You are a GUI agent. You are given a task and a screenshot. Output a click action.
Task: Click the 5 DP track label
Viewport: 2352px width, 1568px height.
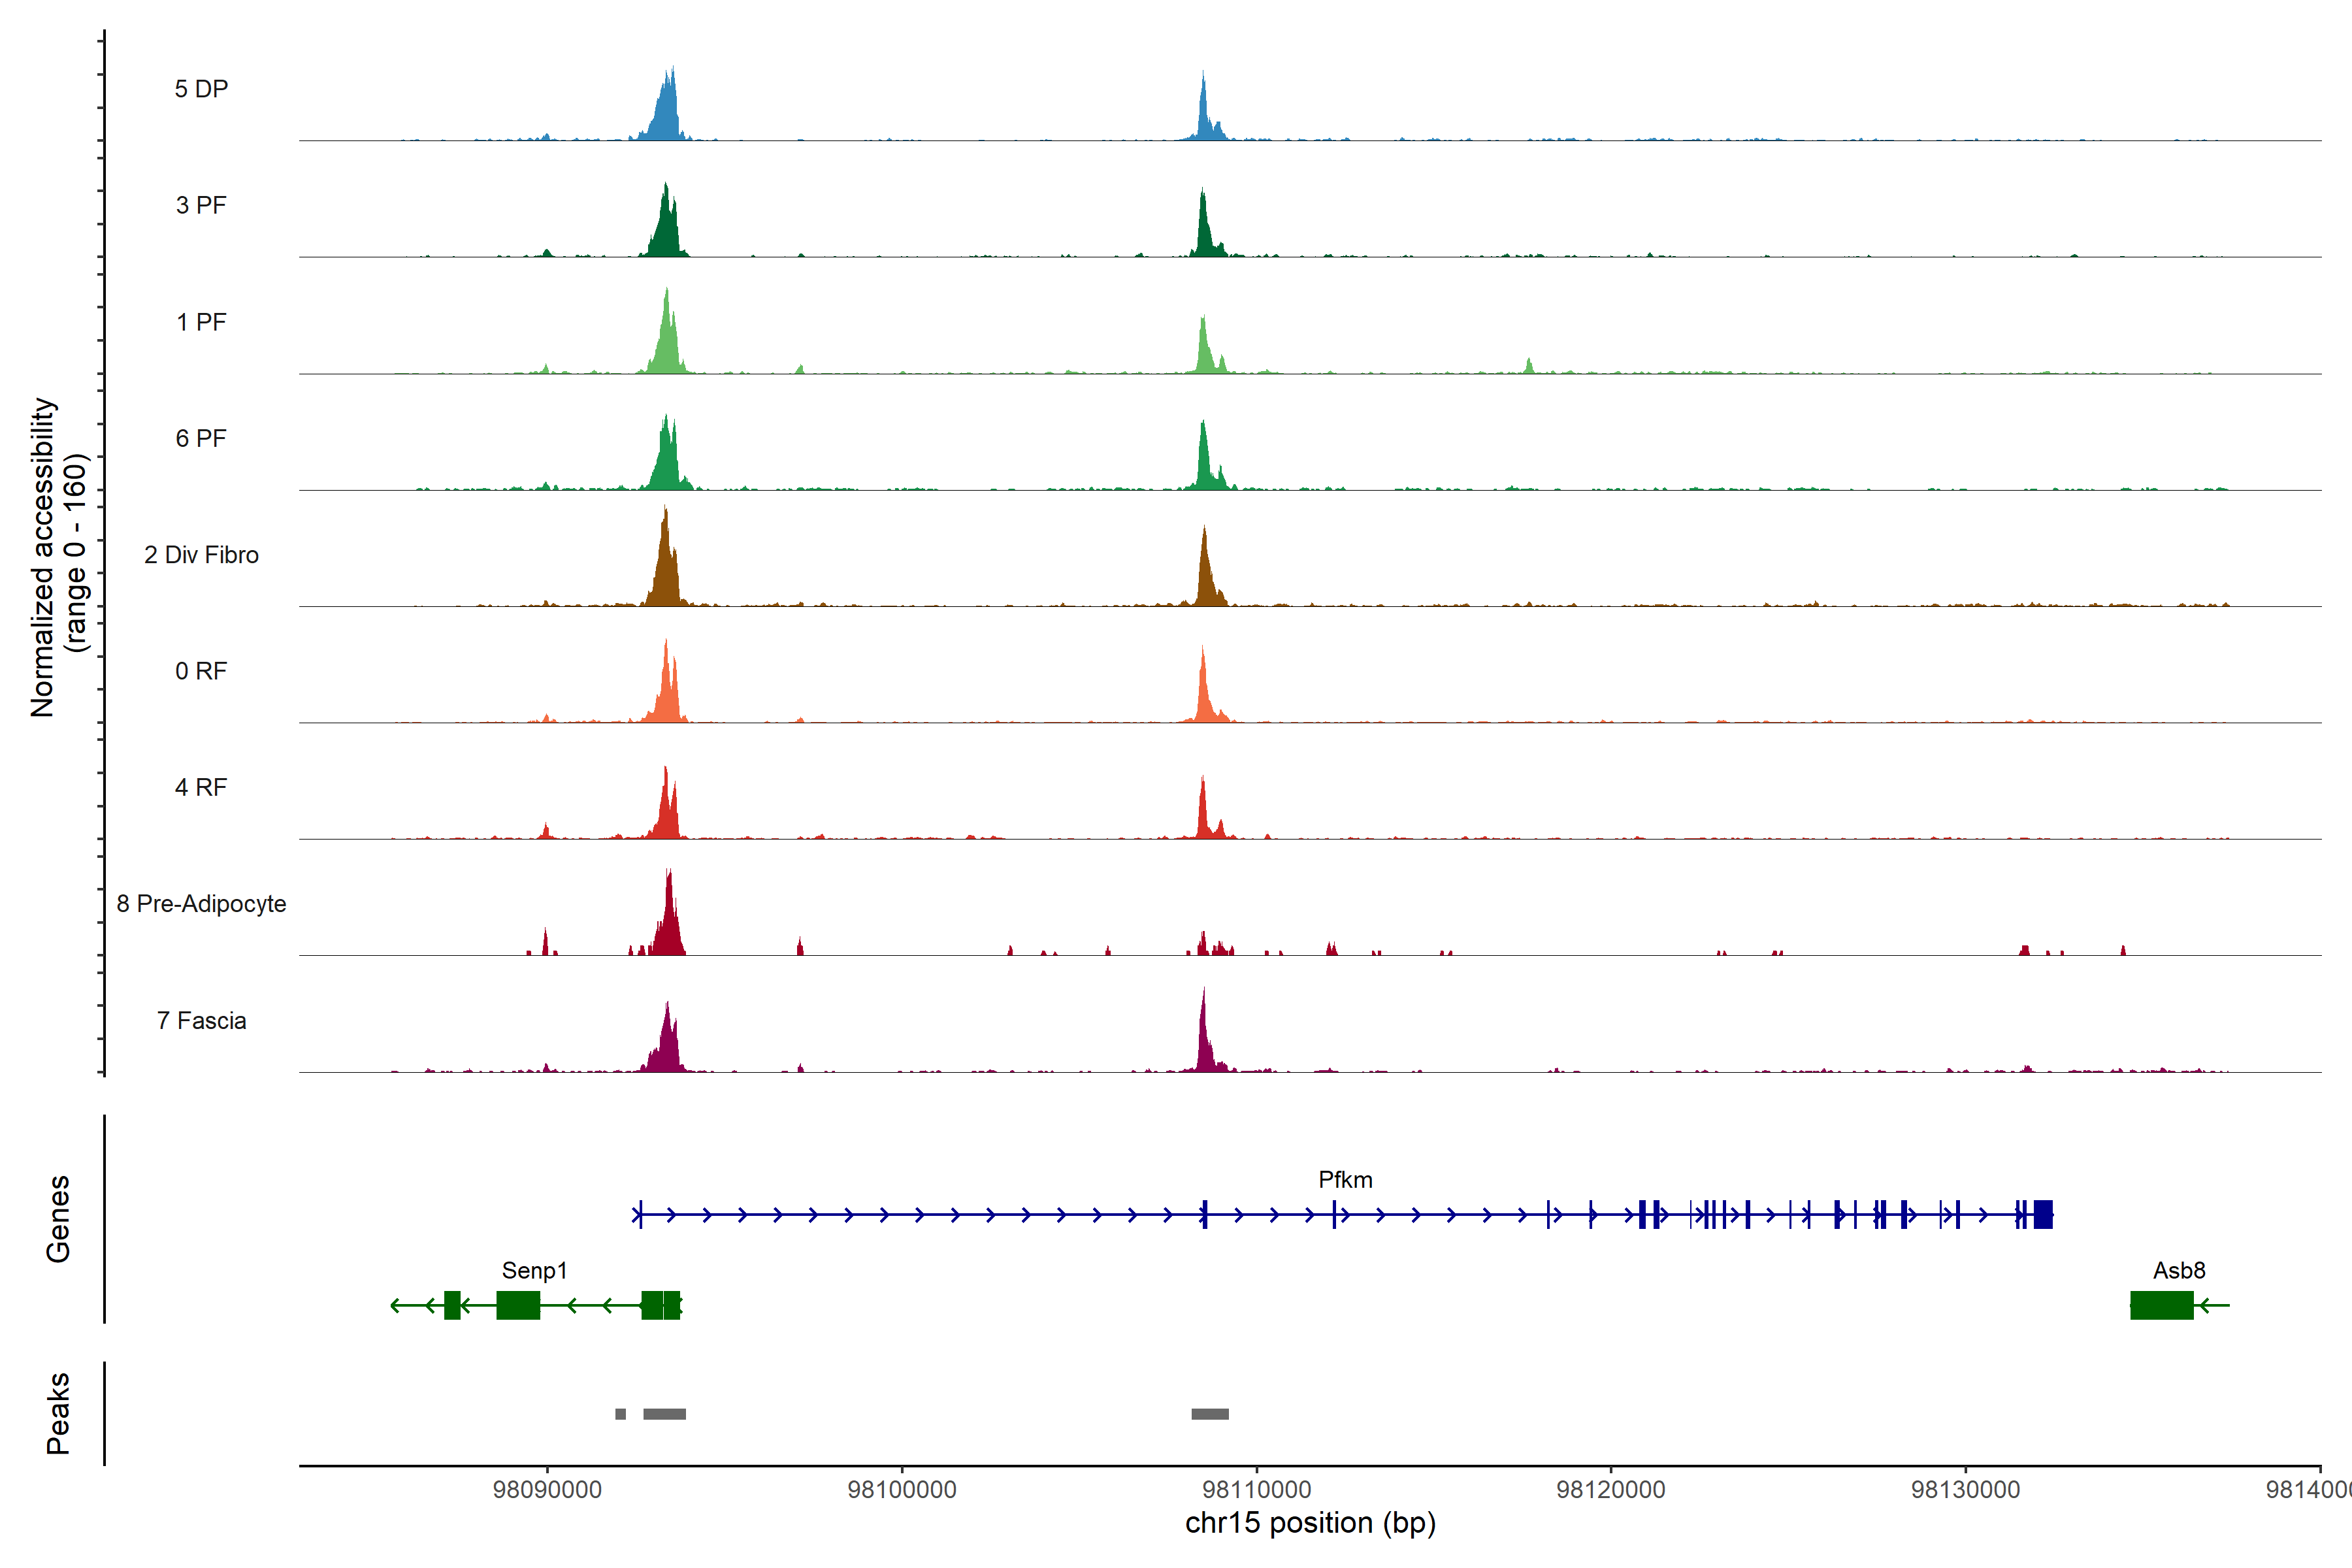[x=201, y=89]
